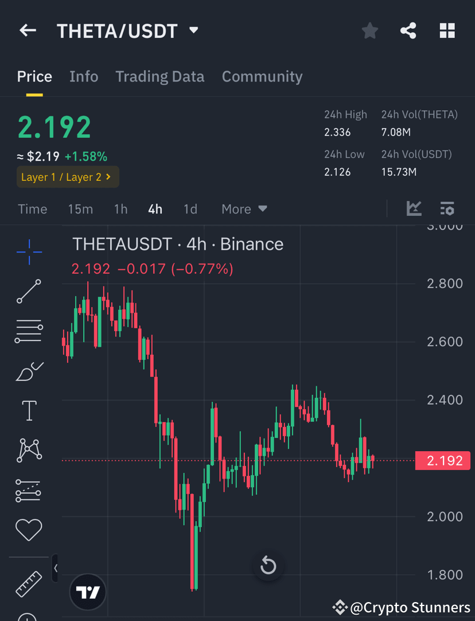Open the Community tab
This screenshot has width=475, height=621.
[x=262, y=76]
